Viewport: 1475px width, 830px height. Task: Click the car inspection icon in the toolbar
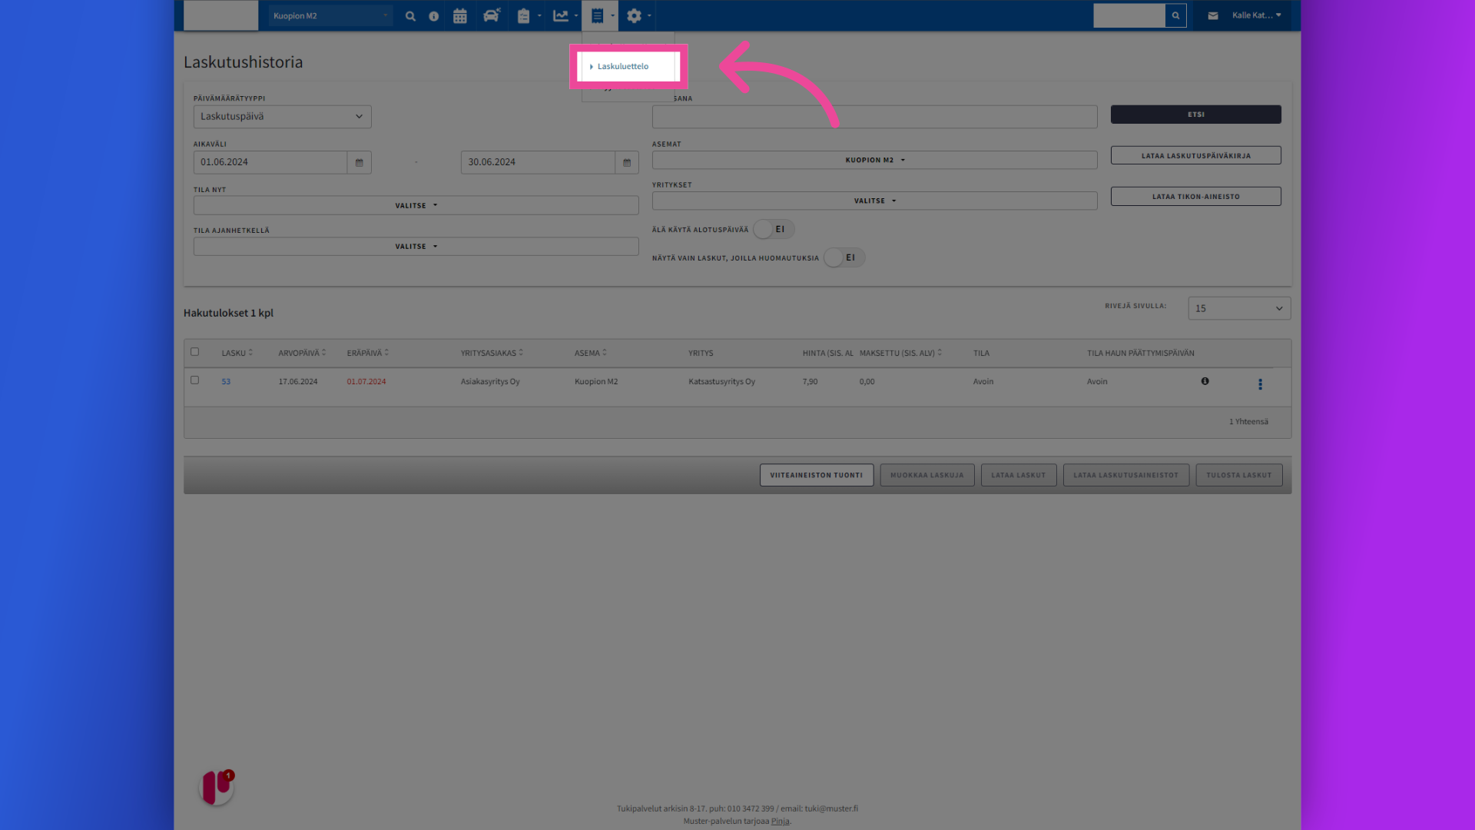coord(492,15)
